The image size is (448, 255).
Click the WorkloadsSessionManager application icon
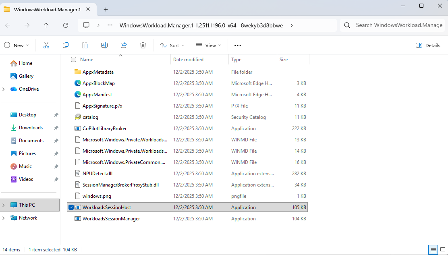(x=77, y=218)
